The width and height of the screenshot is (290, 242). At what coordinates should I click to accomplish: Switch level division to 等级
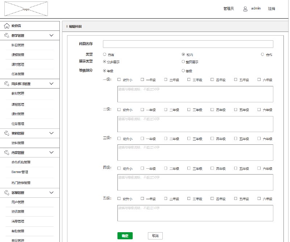[x=183, y=70]
